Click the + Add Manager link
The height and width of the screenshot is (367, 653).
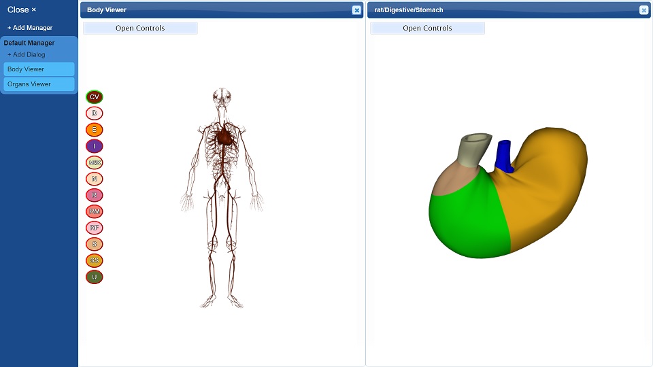point(30,27)
